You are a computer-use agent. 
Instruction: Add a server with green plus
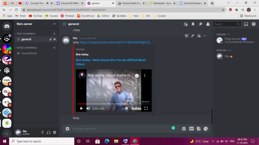tap(7, 134)
